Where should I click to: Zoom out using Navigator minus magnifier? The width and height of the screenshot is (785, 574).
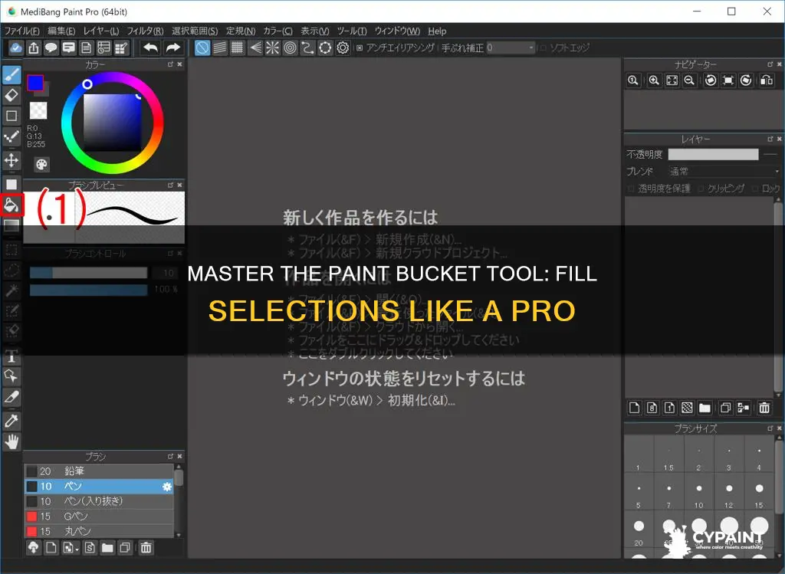[689, 80]
